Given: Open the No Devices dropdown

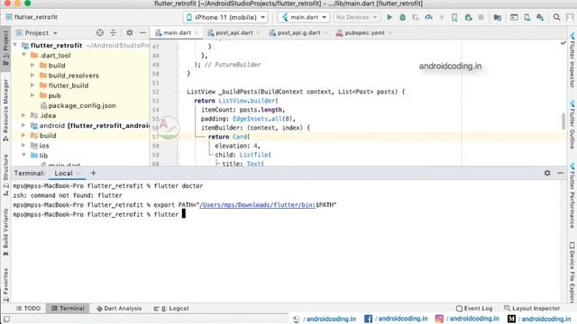Looking at the screenshot, I should [357, 17].
